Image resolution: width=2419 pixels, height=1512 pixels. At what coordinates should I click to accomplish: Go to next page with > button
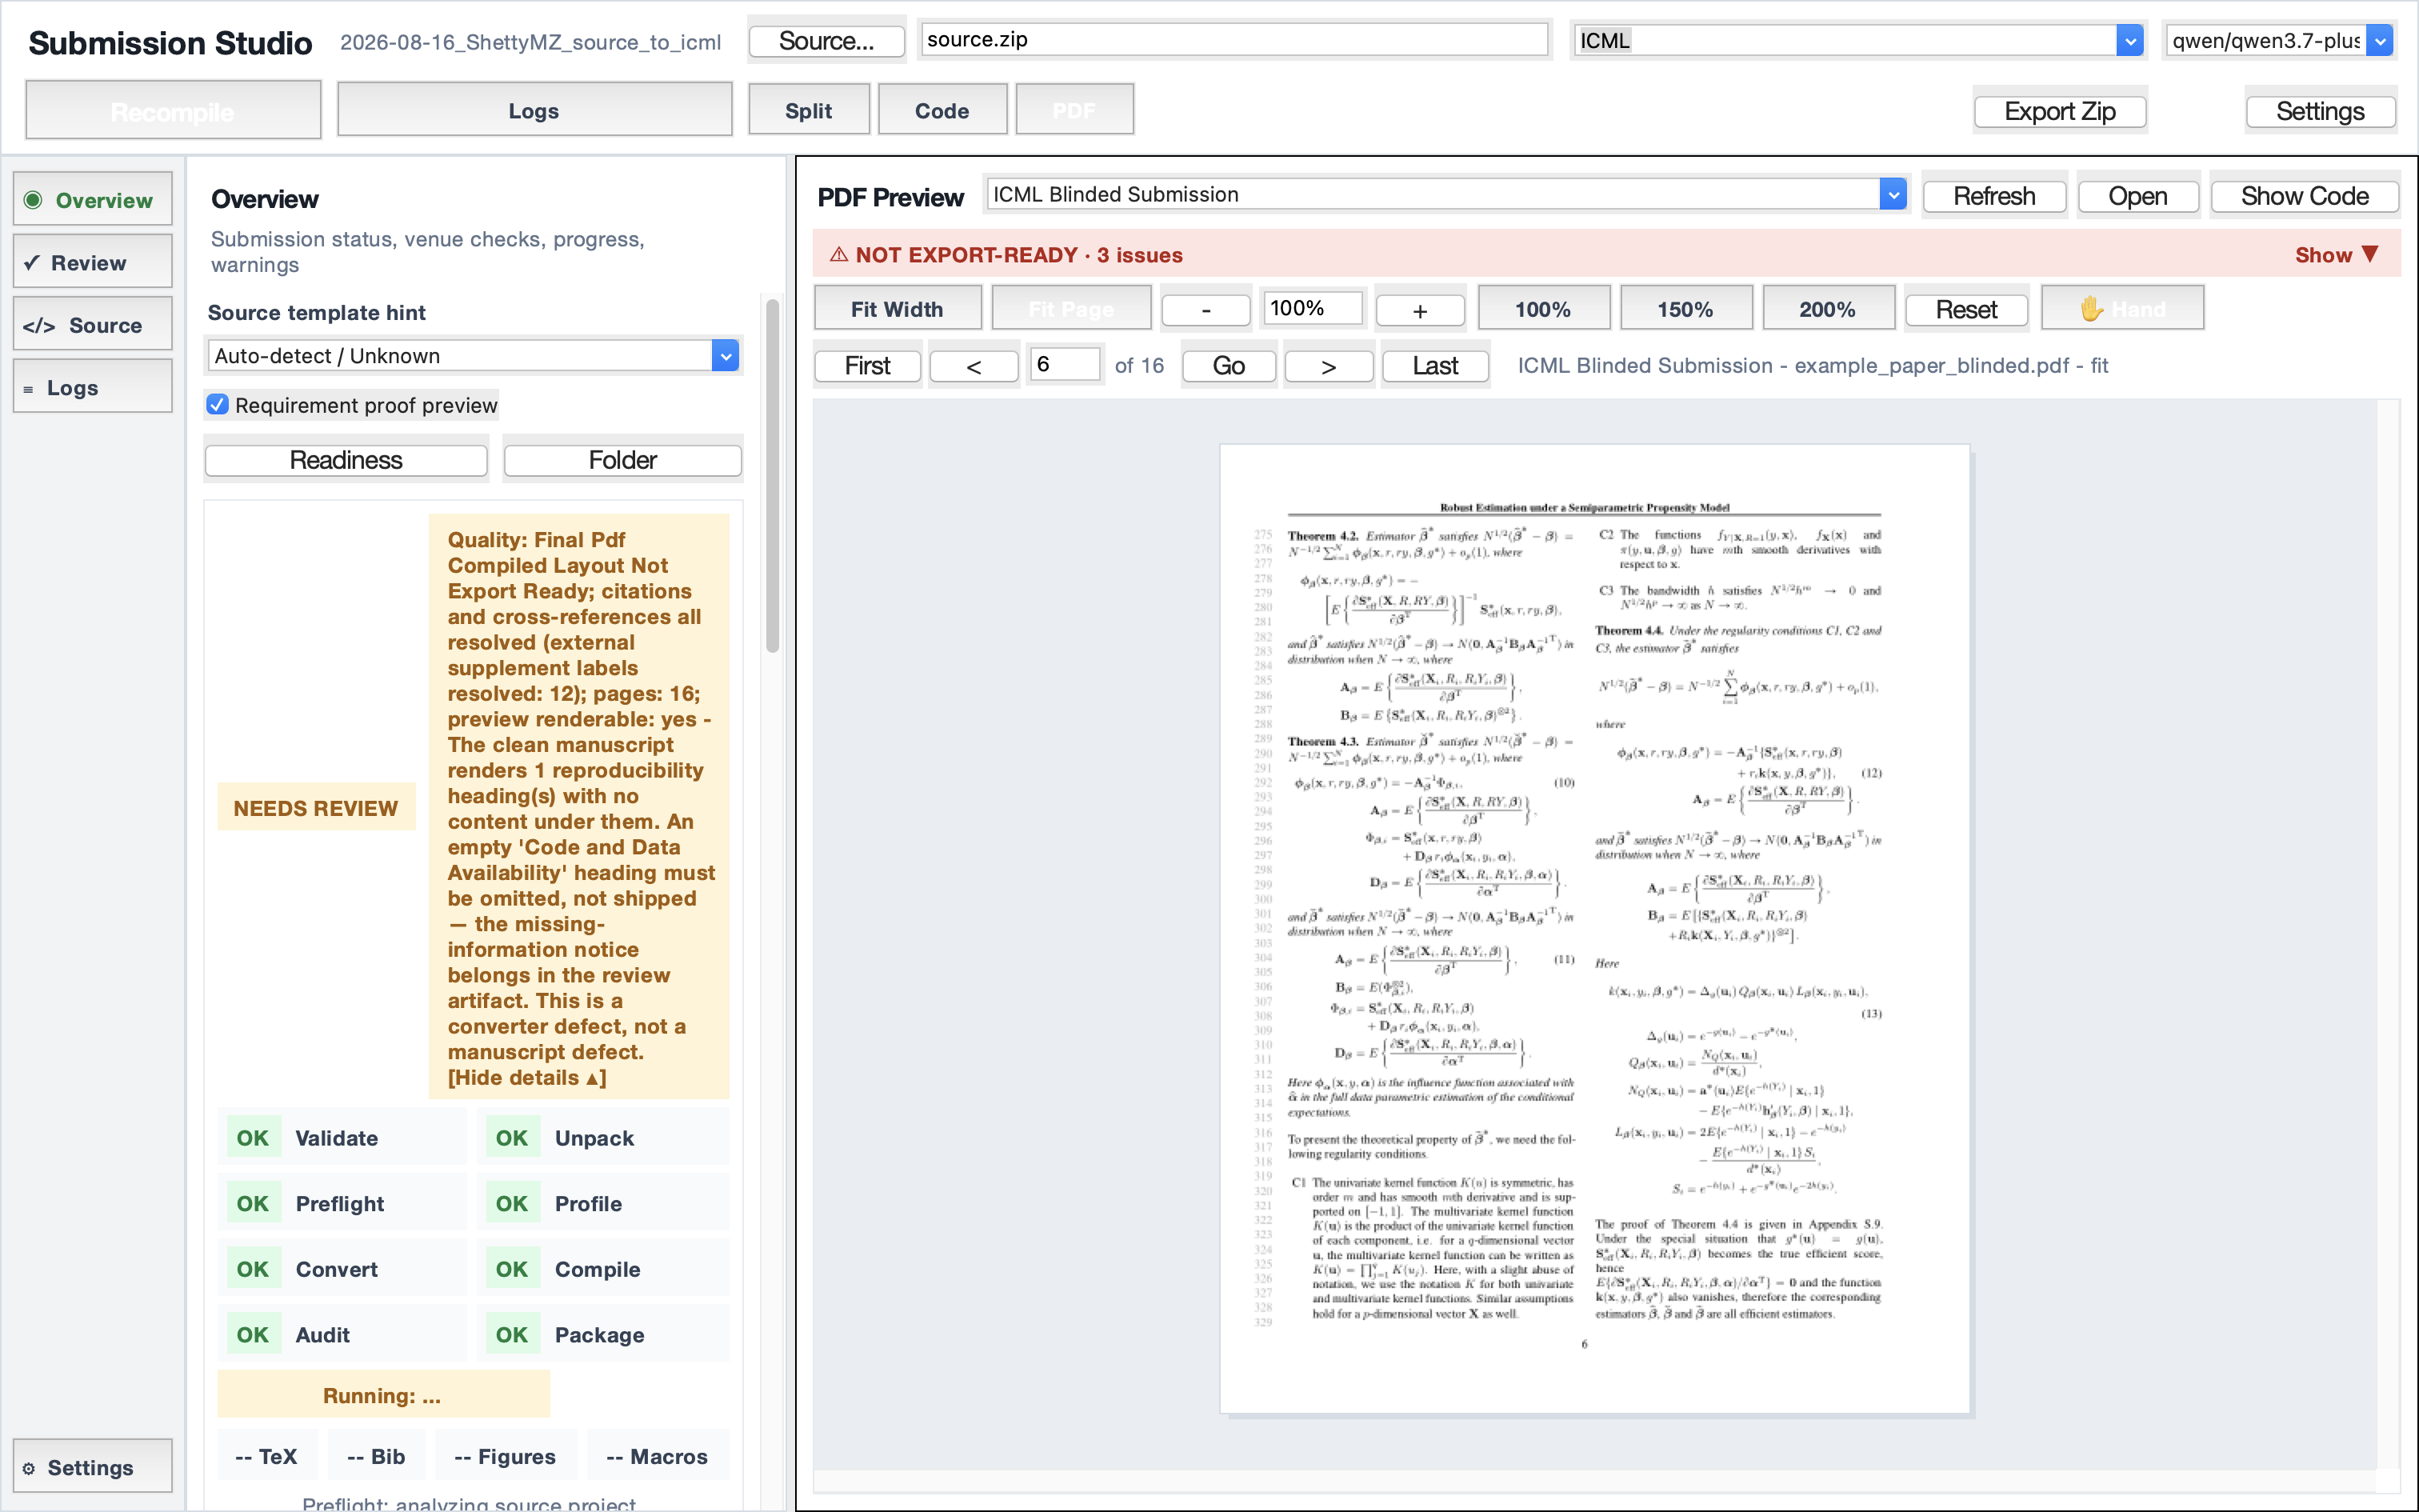[1329, 366]
